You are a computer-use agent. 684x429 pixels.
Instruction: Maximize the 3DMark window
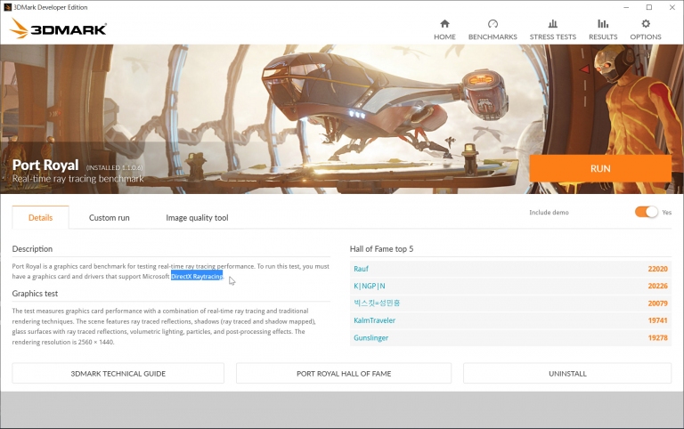coord(649,7)
